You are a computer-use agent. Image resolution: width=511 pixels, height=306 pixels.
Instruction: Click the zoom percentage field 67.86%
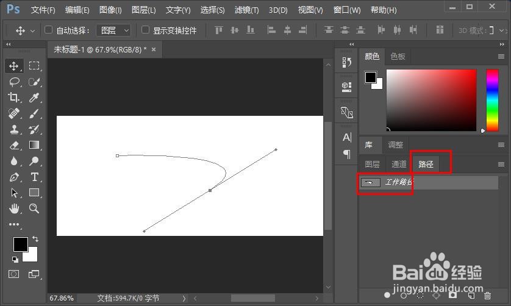click(62, 298)
